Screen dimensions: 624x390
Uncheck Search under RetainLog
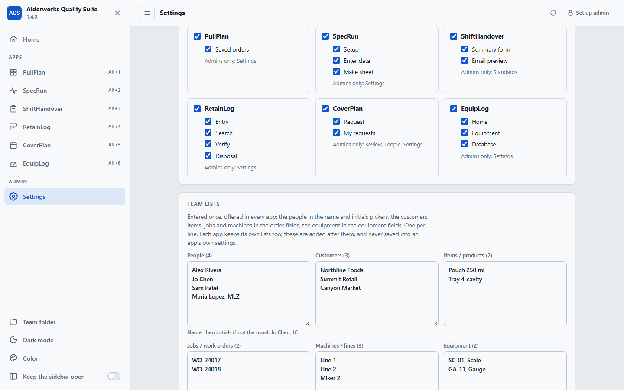pyautogui.click(x=208, y=133)
